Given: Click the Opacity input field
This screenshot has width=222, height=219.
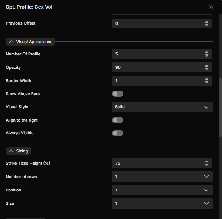Looking at the screenshot, I should (162, 67).
